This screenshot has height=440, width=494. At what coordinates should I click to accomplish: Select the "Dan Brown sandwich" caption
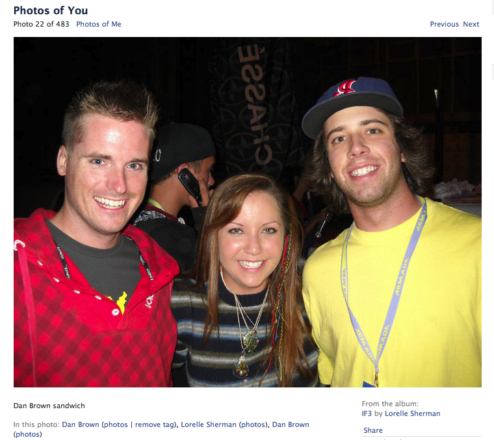click(49, 406)
